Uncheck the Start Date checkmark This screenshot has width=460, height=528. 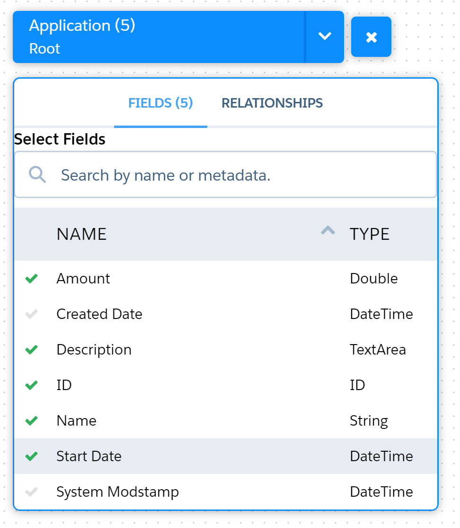[31, 456]
